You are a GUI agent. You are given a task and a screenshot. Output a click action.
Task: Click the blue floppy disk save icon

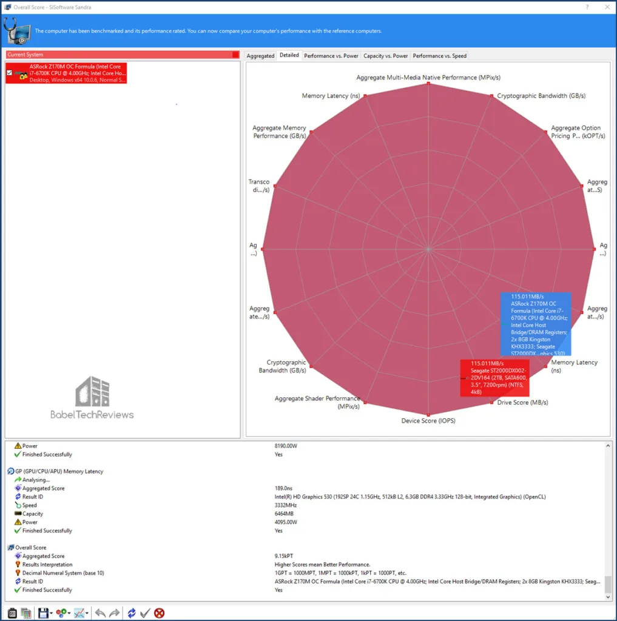point(42,613)
